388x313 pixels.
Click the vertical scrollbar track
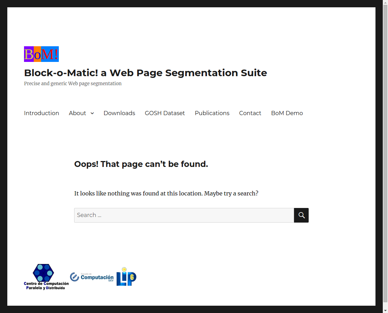click(385, 156)
